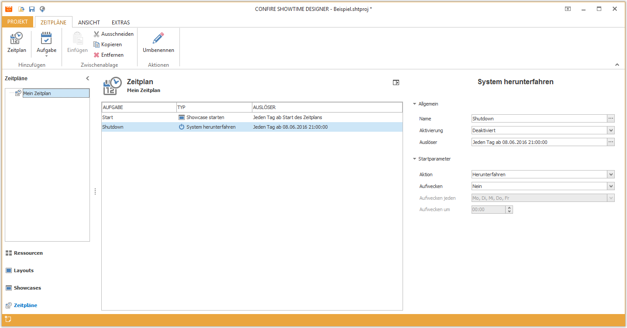This screenshot has width=627, height=328.
Task: Click the ellipsis button beside Name
Action: 611,119
